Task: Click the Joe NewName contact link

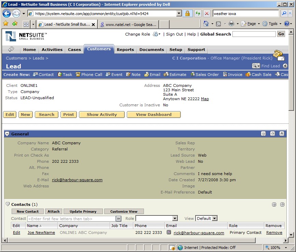Action: point(41,233)
